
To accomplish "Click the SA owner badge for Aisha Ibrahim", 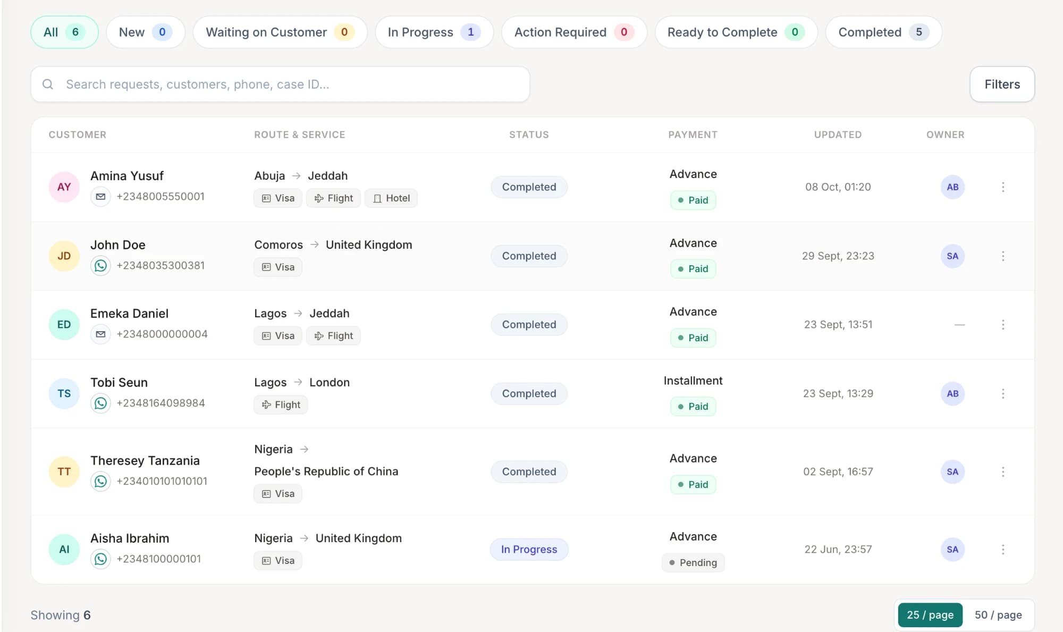I will (x=952, y=550).
